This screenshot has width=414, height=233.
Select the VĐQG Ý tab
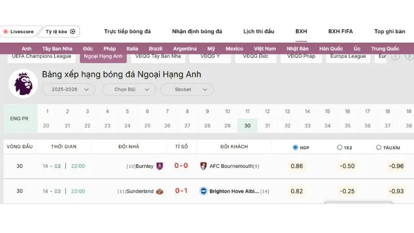pyautogui.click(x=210, y=57)
